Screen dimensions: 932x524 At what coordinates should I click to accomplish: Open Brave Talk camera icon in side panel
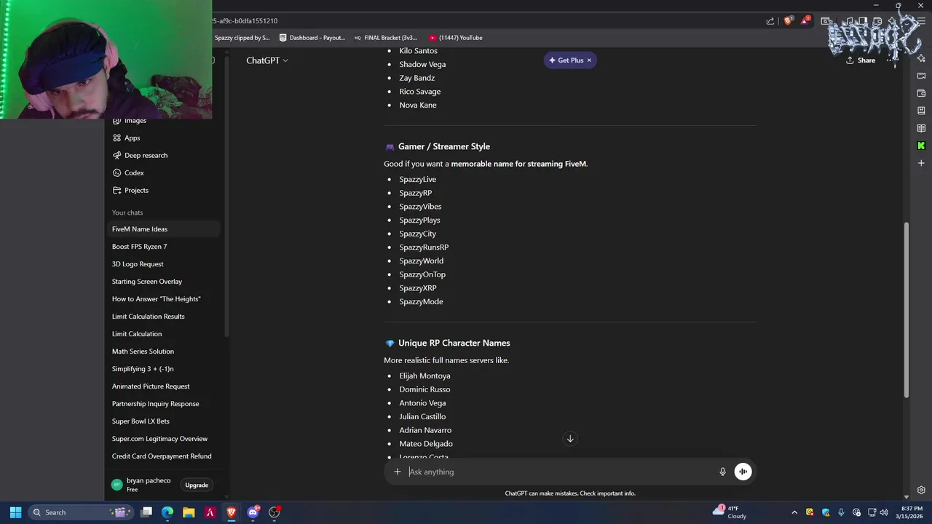coord(921,76)
